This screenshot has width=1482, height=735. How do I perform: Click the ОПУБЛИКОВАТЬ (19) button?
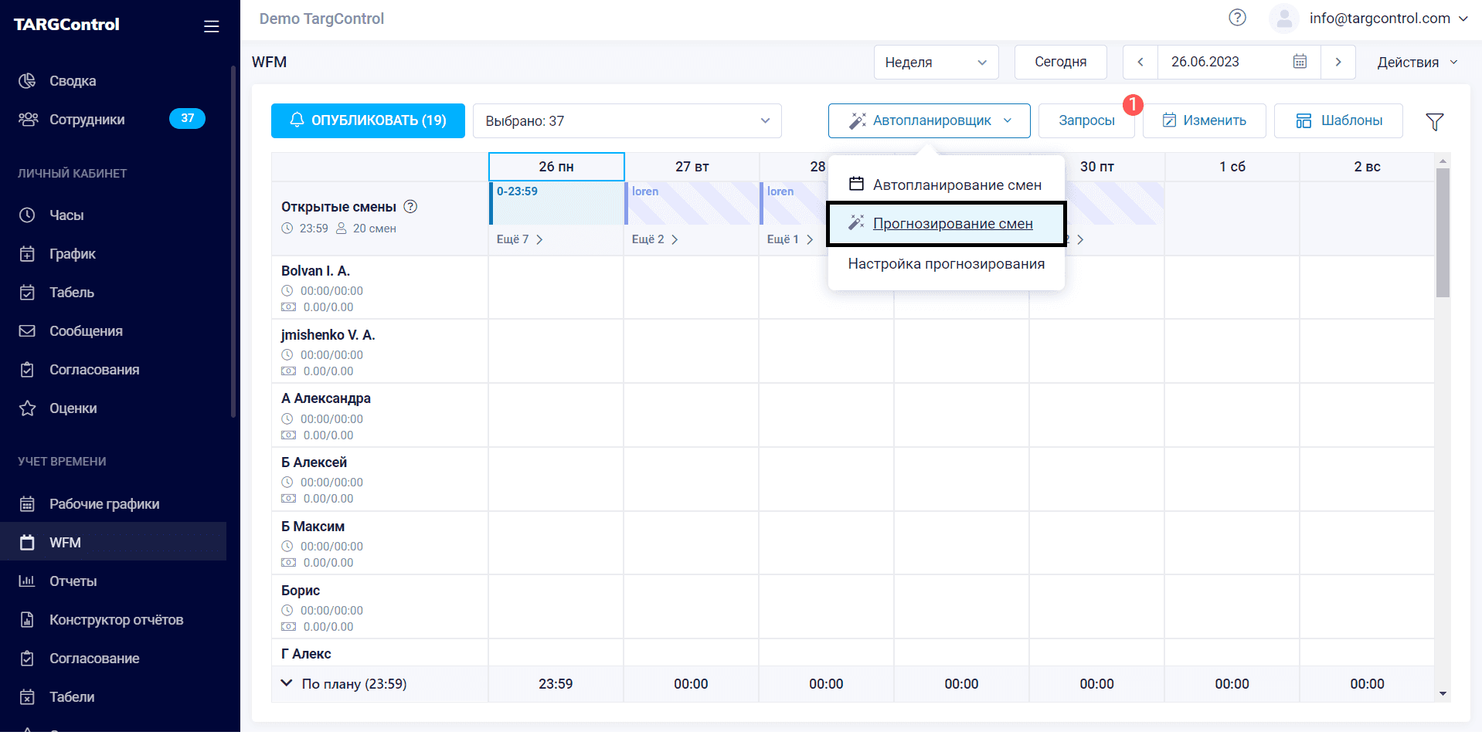pyautogui.click(x=368, y=120)
